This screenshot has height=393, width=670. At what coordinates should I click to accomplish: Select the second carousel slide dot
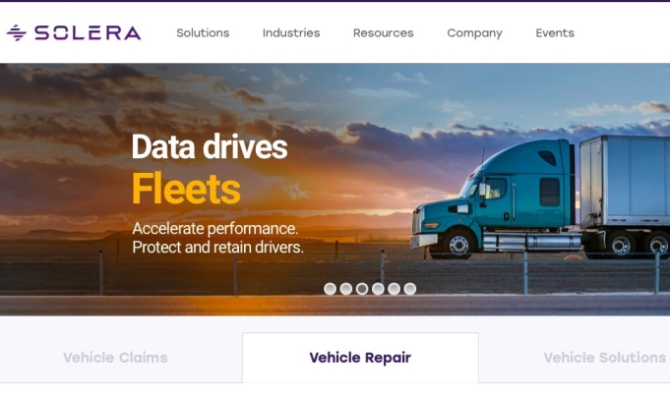click(346, 289)
